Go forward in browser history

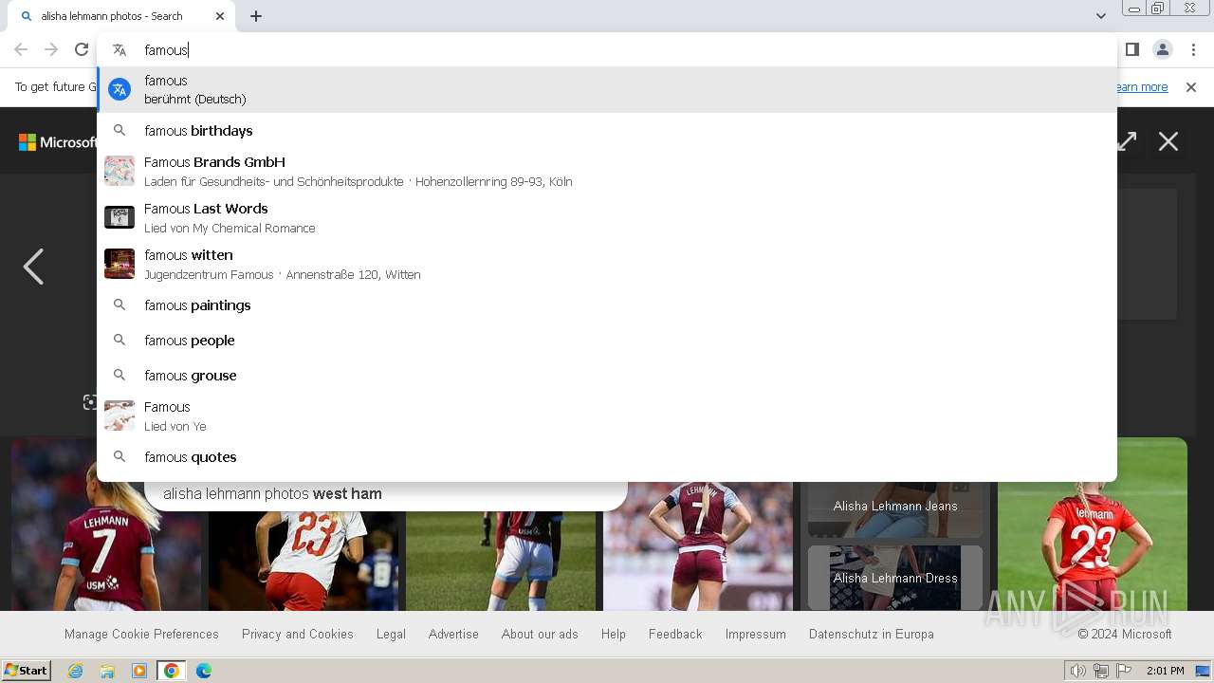click(x=51, y=49)
